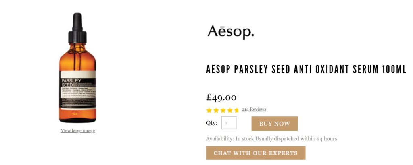Click the £49.00 price
This screenshot has width=413, height=165.
[x=221, y=97]
